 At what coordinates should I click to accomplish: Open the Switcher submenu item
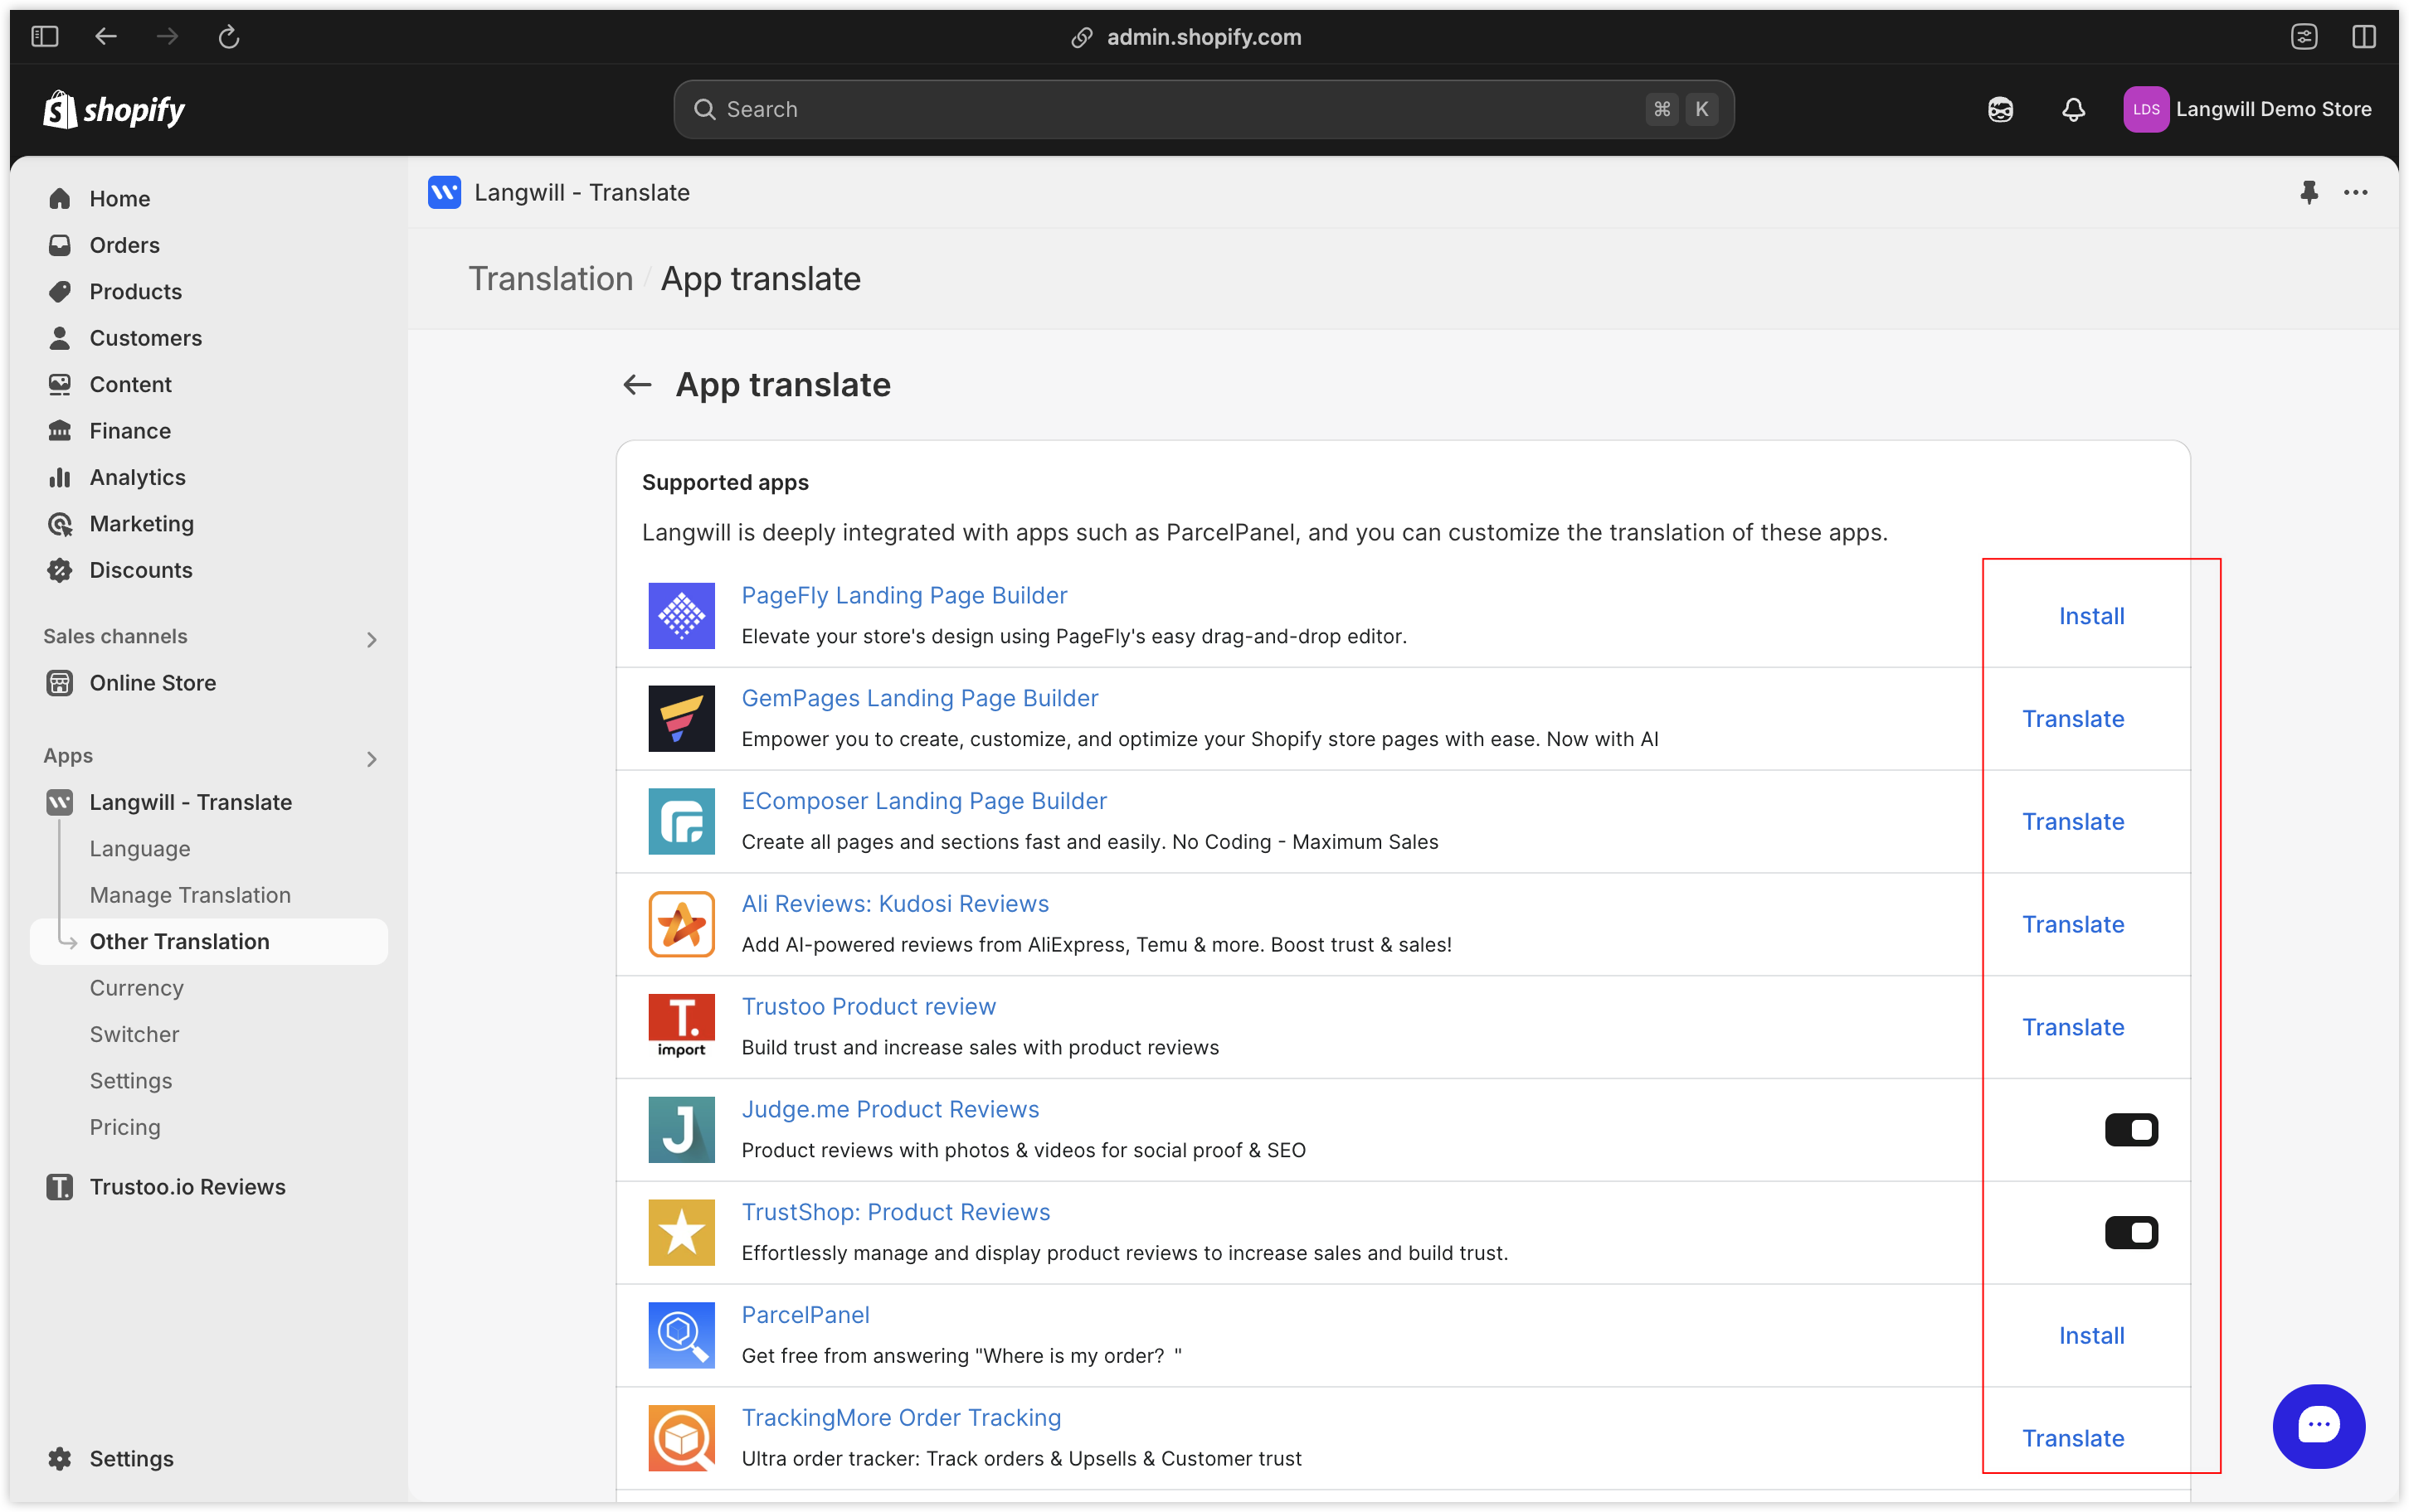coord(209,1034)
